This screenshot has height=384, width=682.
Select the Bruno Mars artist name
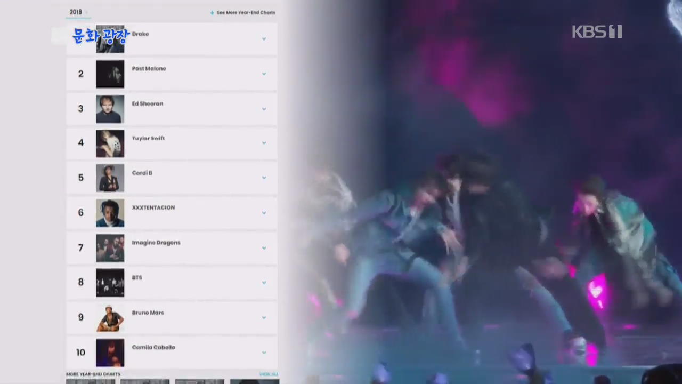pos(148,313)
